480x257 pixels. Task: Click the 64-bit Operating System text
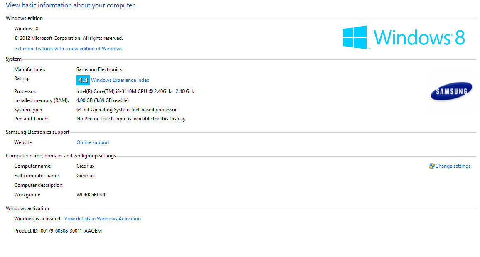126,110
